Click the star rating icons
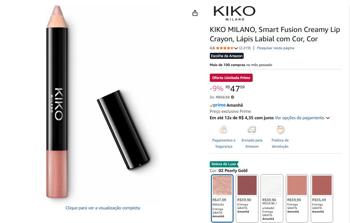Image resolution: width=350 pixels, height=223 pixels. [225, 48]
